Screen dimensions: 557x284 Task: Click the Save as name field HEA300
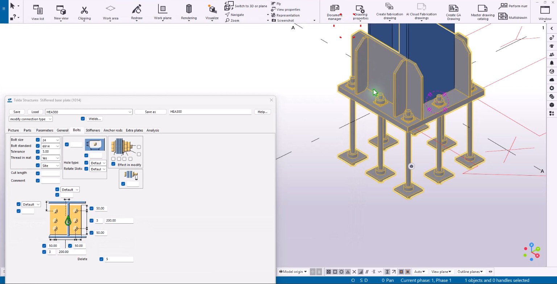pos(210,112)
